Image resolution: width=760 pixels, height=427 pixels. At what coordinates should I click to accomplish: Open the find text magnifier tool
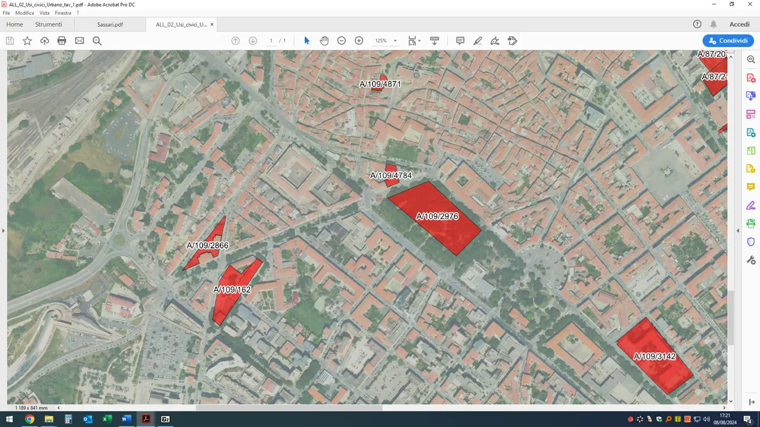point(97,41)
